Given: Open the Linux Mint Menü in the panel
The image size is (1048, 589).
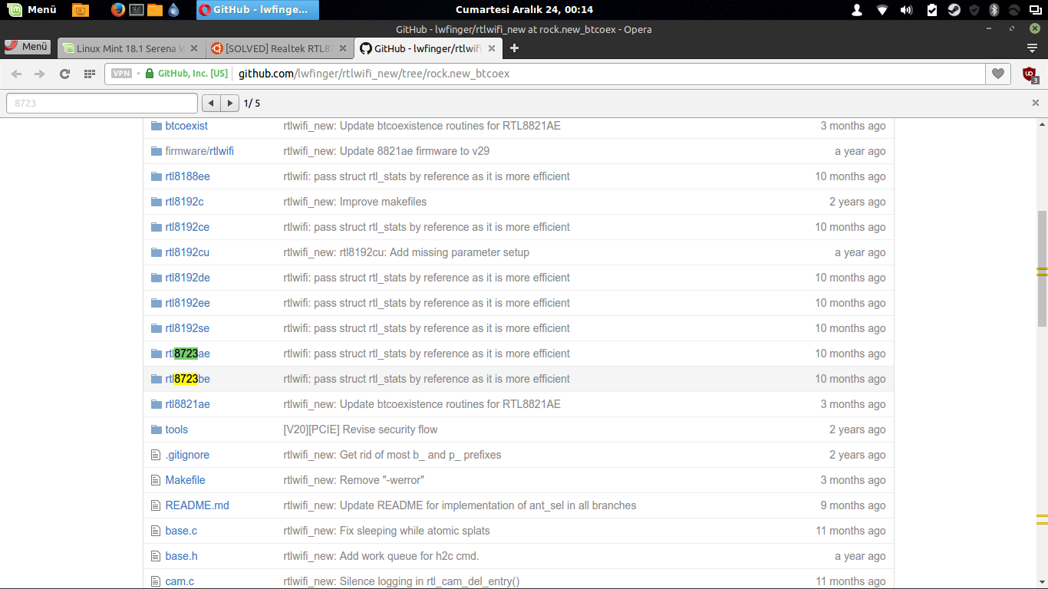Looking at the screenshot, I should click(x=33, y=10).
